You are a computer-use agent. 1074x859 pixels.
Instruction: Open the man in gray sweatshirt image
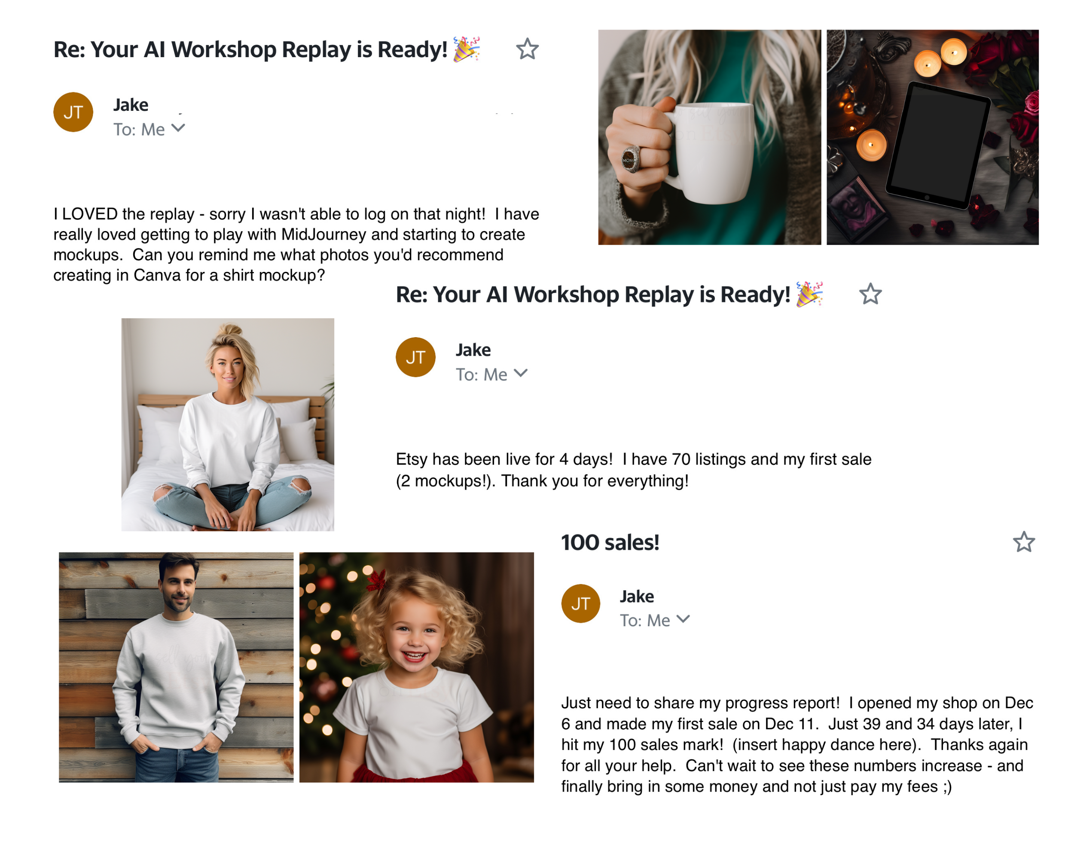click(x=176, y=667)
